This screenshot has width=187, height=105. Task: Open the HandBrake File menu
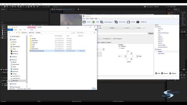click(84, 18)
